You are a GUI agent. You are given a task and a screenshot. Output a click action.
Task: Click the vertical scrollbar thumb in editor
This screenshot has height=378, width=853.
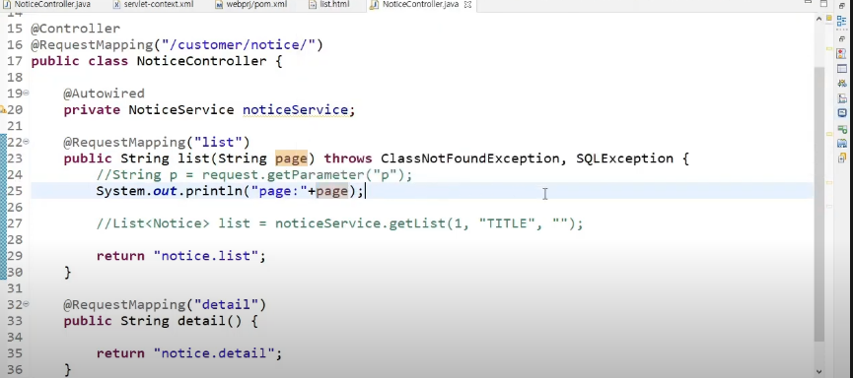(819, 204)
